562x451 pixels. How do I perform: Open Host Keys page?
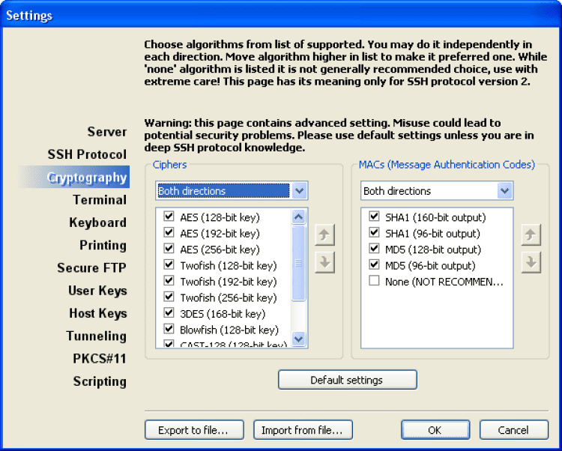[x=98, y=313]
